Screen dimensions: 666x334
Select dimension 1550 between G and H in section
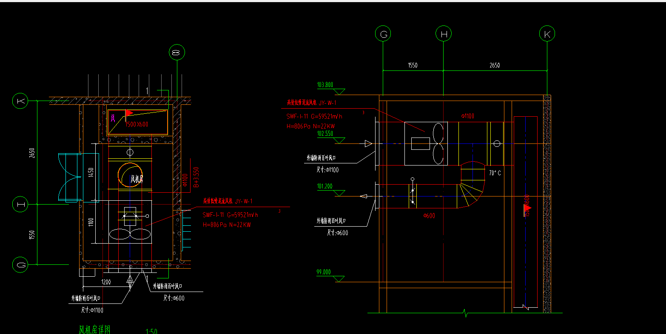(x=413, y=65)
